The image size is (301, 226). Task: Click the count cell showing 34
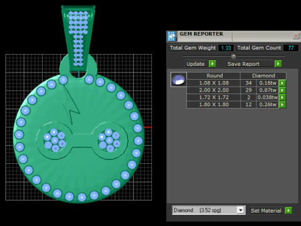[x=248, y=83]
